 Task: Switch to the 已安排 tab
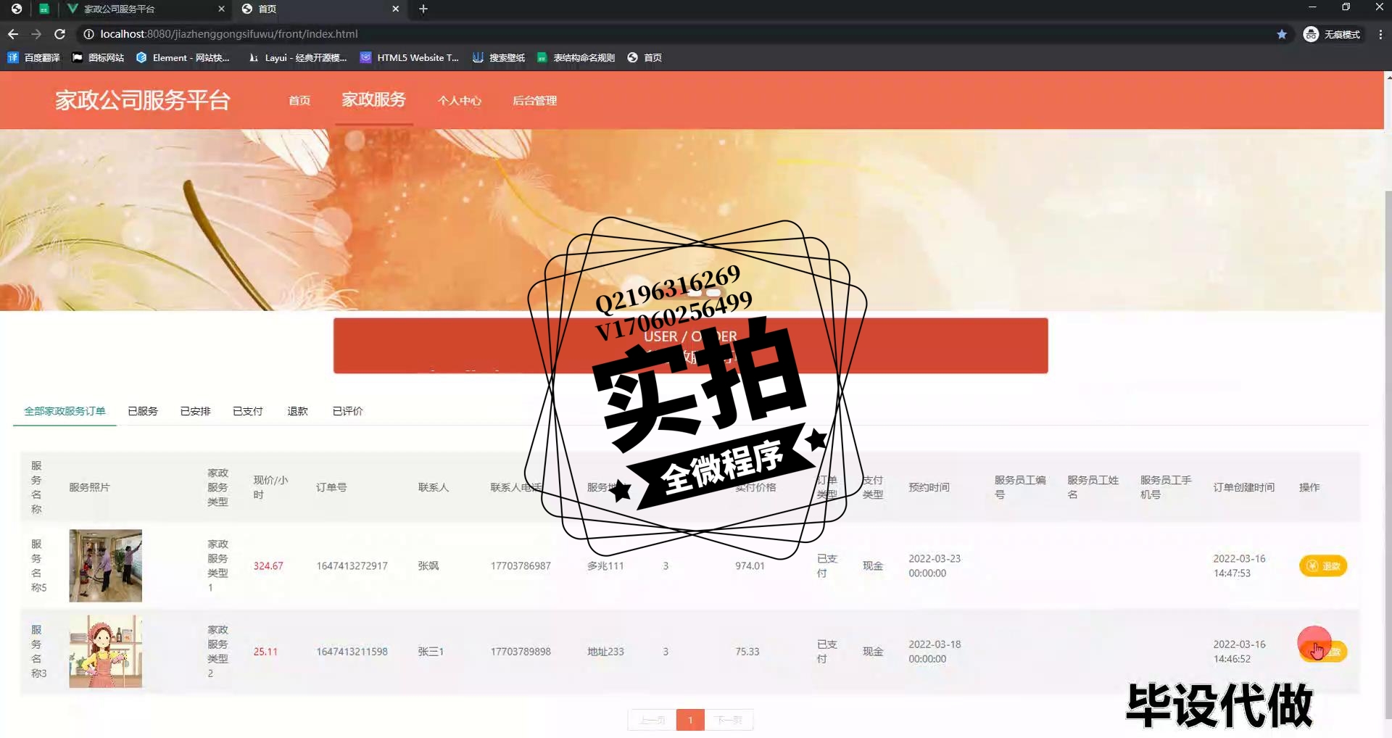click(x=195, y=411)
